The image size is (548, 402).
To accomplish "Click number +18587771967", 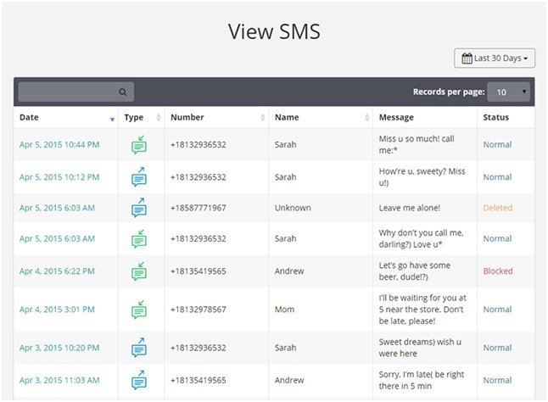I will click(x=199, y=208).
